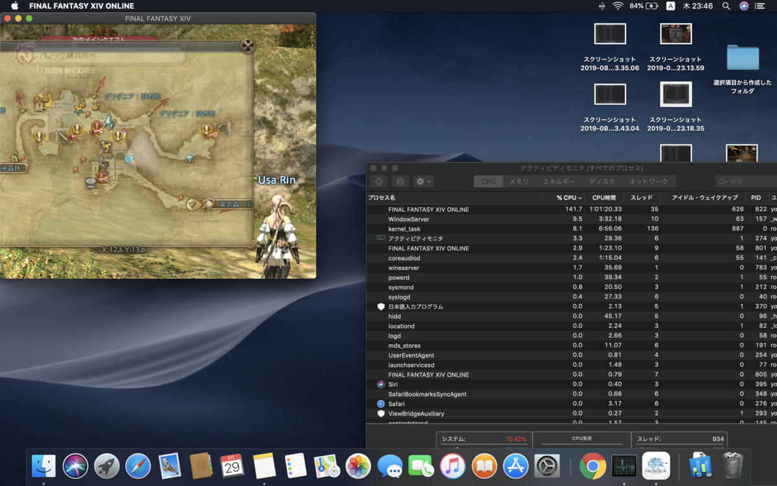The height and width of the screenshot is (486, 777).
Task: Select the SafariBookmarksSyncAgent row
Action: [572, 394]
